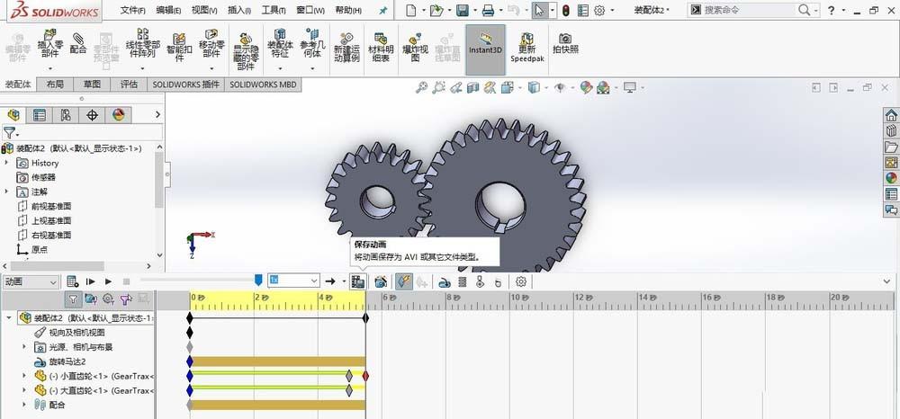900x419 pixels.
Task: Open the 编辑(E) menu
Action: 168,10
